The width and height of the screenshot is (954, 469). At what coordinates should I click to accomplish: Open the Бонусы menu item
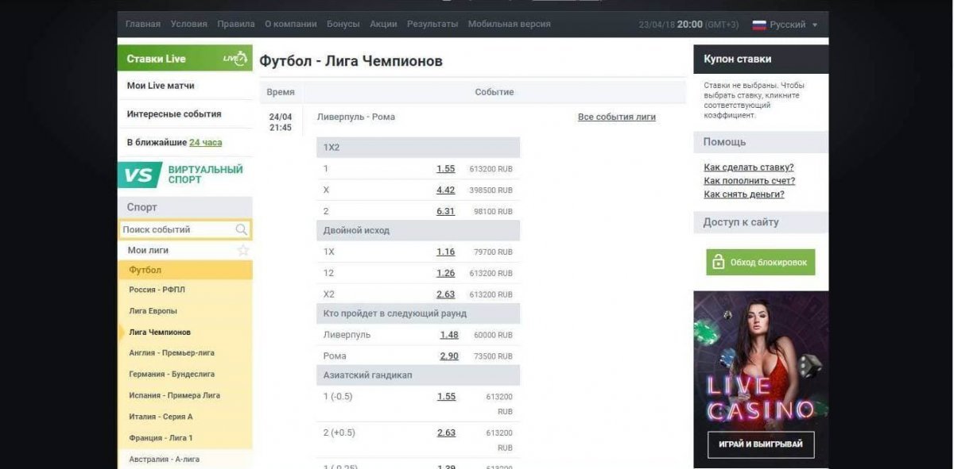[343, 24]
